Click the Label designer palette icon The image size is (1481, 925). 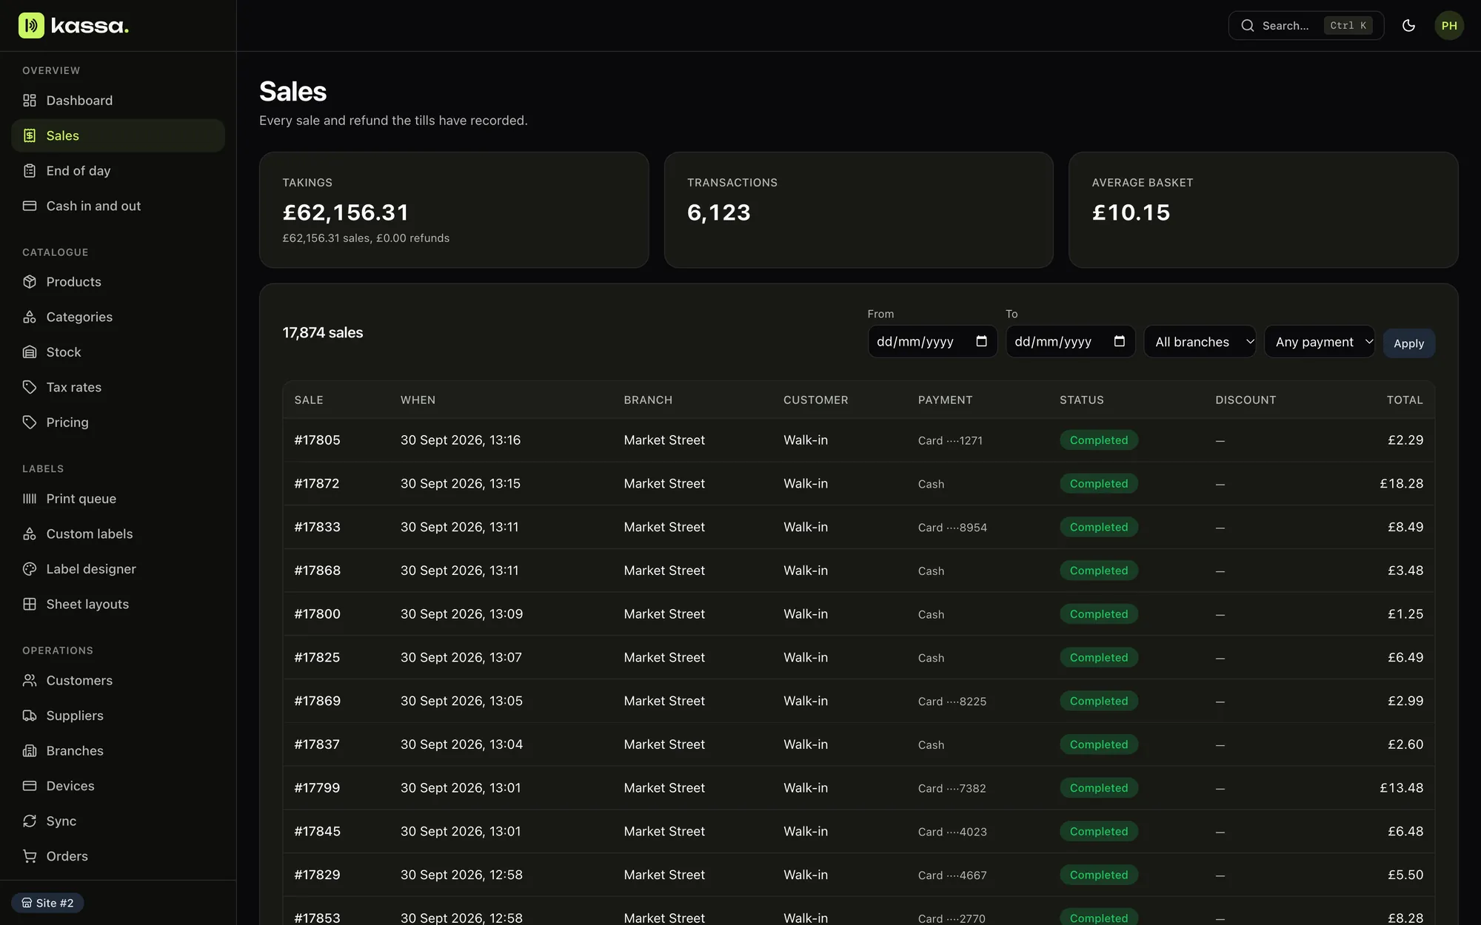[x=30, y=569]
